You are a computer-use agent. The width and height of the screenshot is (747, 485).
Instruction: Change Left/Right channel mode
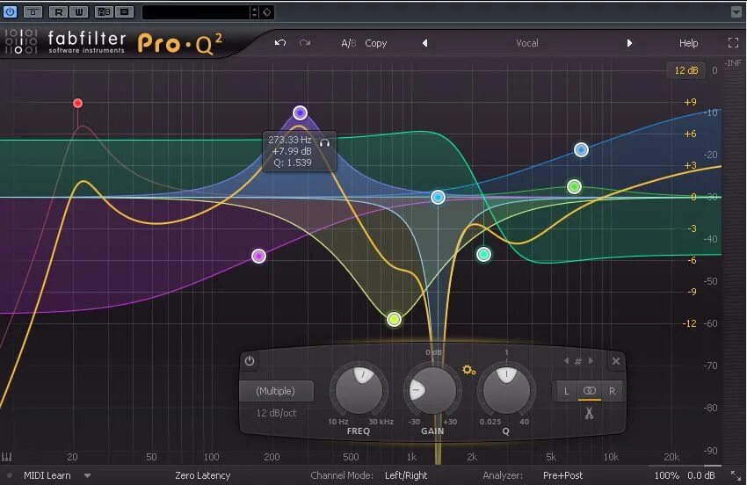coord(406,475)
